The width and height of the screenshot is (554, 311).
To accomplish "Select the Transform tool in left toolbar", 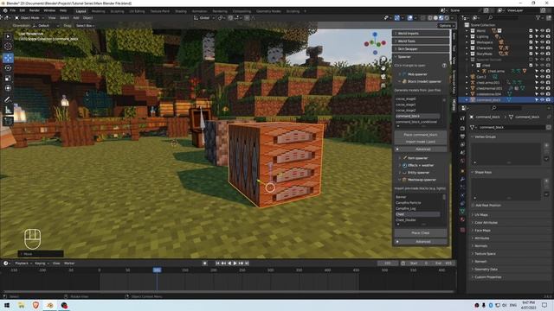I will coord(8,88).
